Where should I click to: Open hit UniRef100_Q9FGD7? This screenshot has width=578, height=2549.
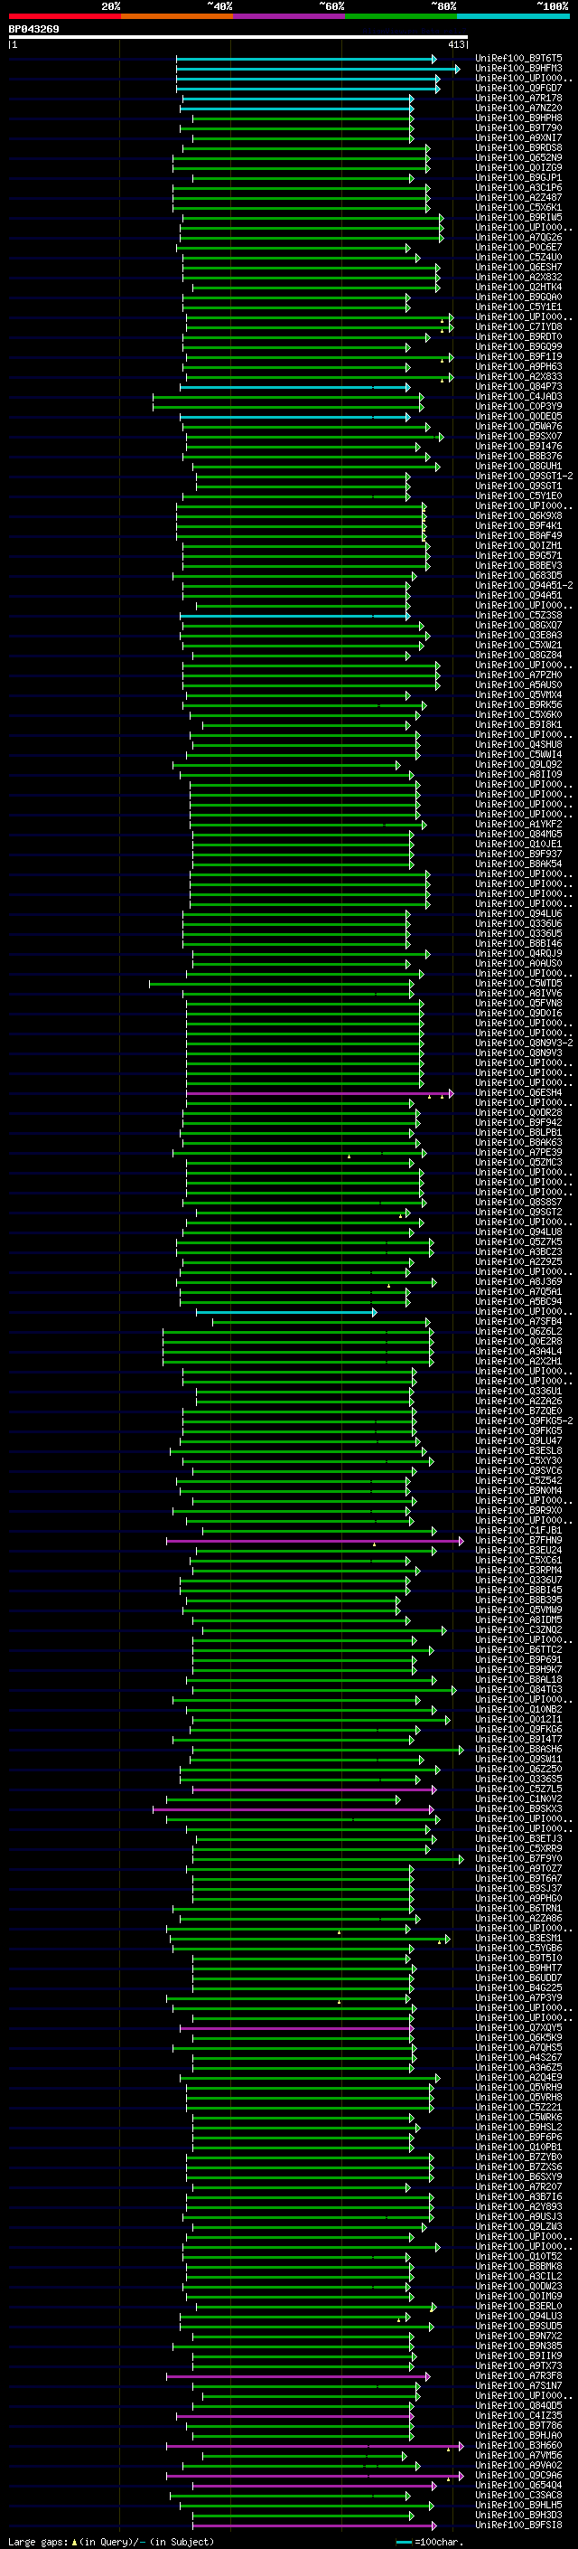click(x=518, y=88)
